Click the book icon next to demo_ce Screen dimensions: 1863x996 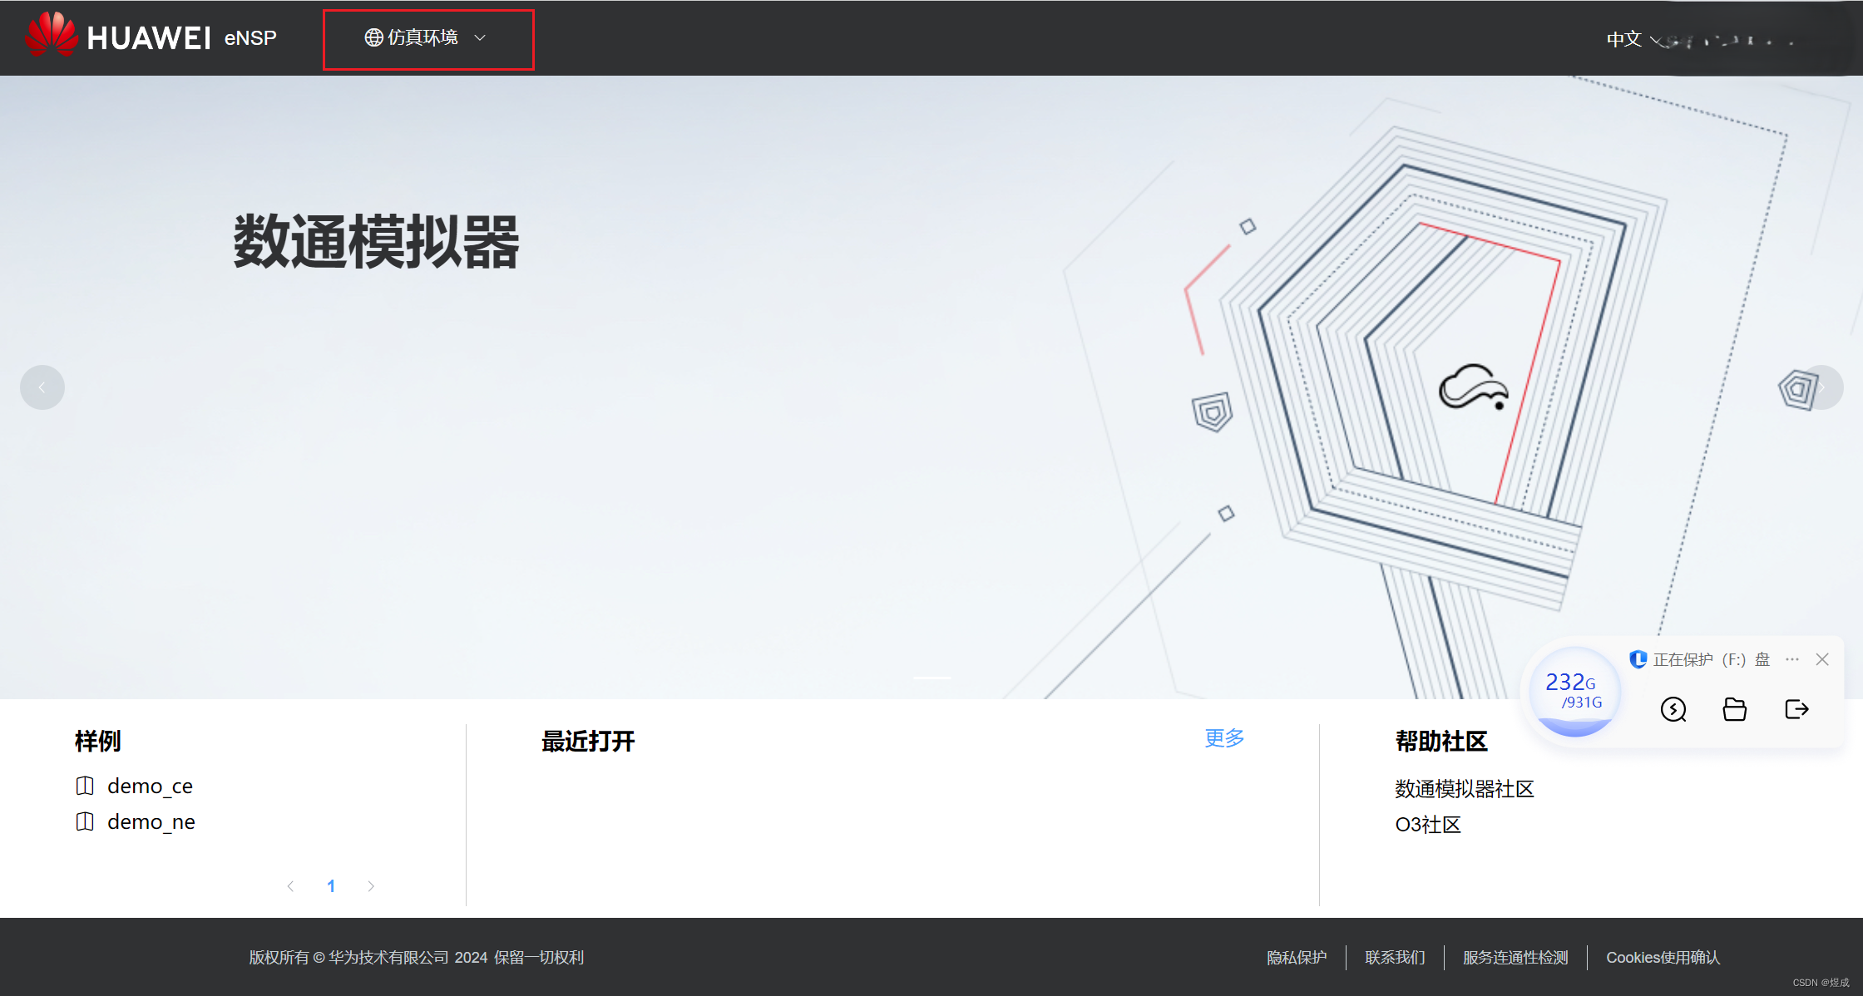tap(85, 786)
